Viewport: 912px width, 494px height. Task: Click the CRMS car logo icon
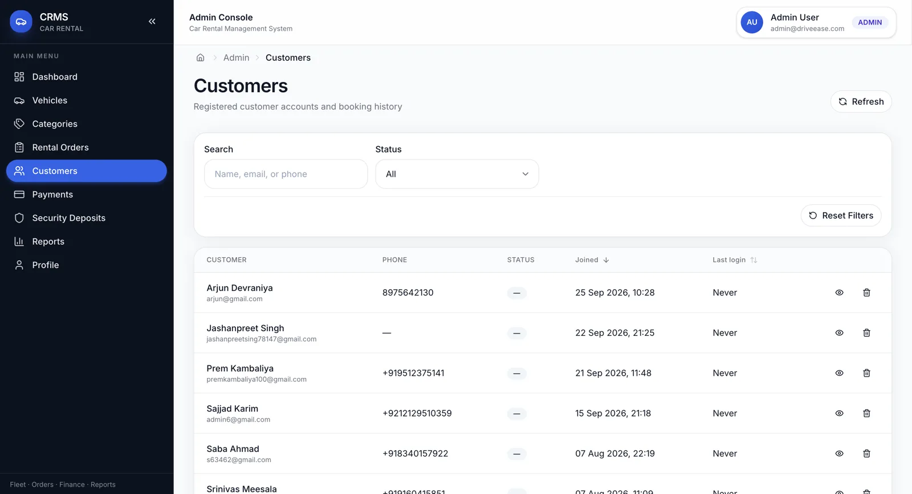(21, 22)
